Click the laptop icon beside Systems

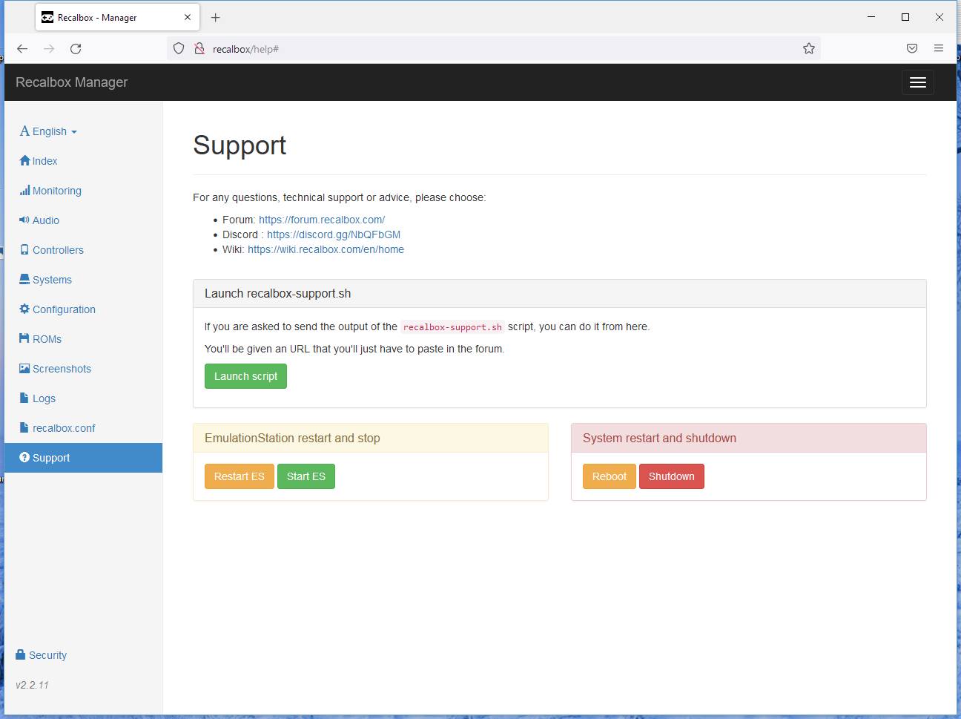point(24,279)
